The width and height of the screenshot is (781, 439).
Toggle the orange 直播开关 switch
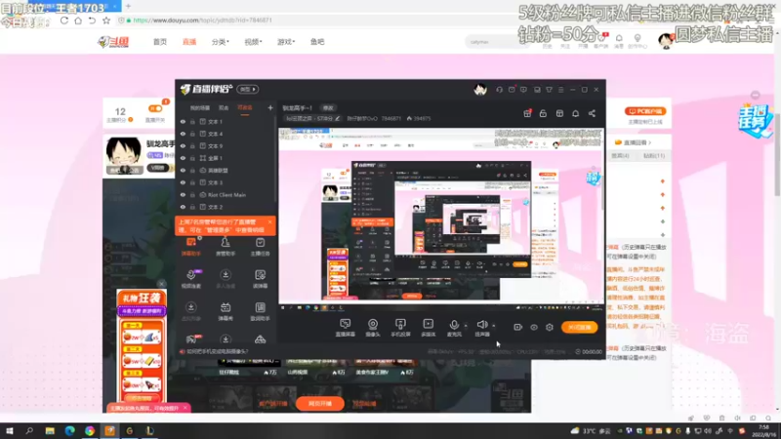[x=155, y=108]
